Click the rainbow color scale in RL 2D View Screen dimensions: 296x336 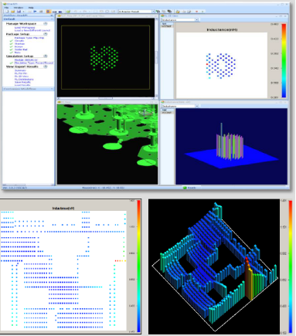[284, 61]
